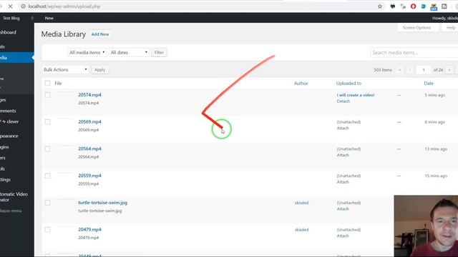Sort by the Uploaded to column
Screen dimensions: 458x257
point(349,84)
